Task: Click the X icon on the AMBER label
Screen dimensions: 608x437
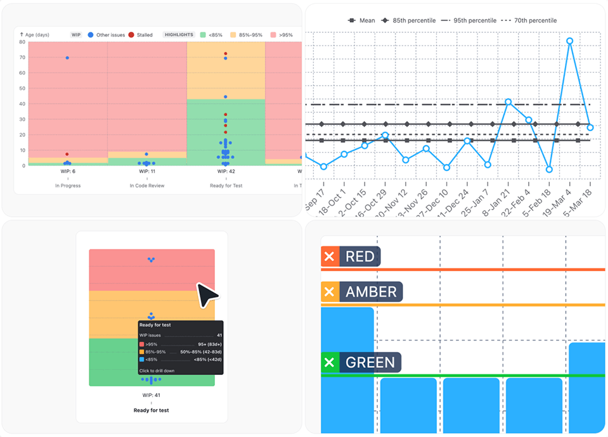Action: 328,292
